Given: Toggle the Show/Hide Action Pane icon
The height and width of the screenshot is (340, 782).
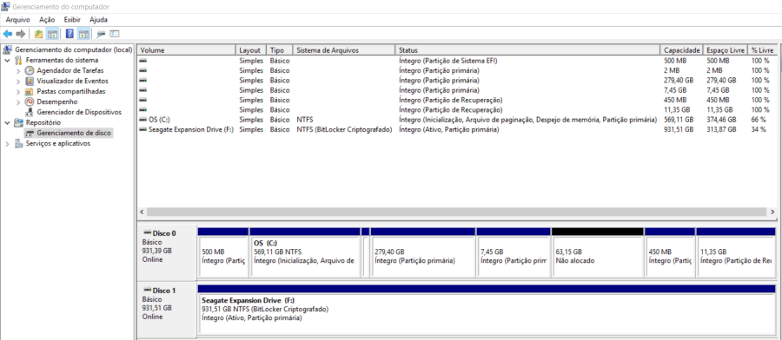Looking at the screenshot, I should (83, 34).
